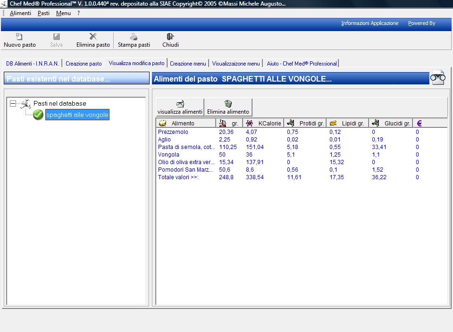This screenshot has height=332, width=453.
Task: Sort by the Alimento column header
Action: coord(186,123)
